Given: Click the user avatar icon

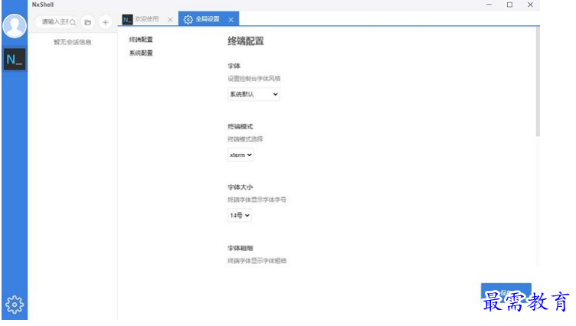Looking at the screenshot, I should [15, 26].
